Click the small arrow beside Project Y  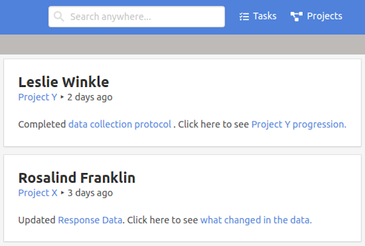coord(62,97)
